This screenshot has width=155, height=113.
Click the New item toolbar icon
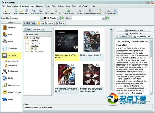(16, 12)
